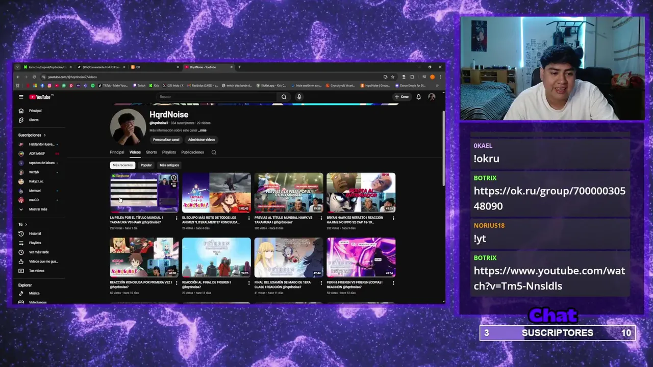Open YouTube notifications bell
This screenshot has width=653, height=367.
[418, 97]
